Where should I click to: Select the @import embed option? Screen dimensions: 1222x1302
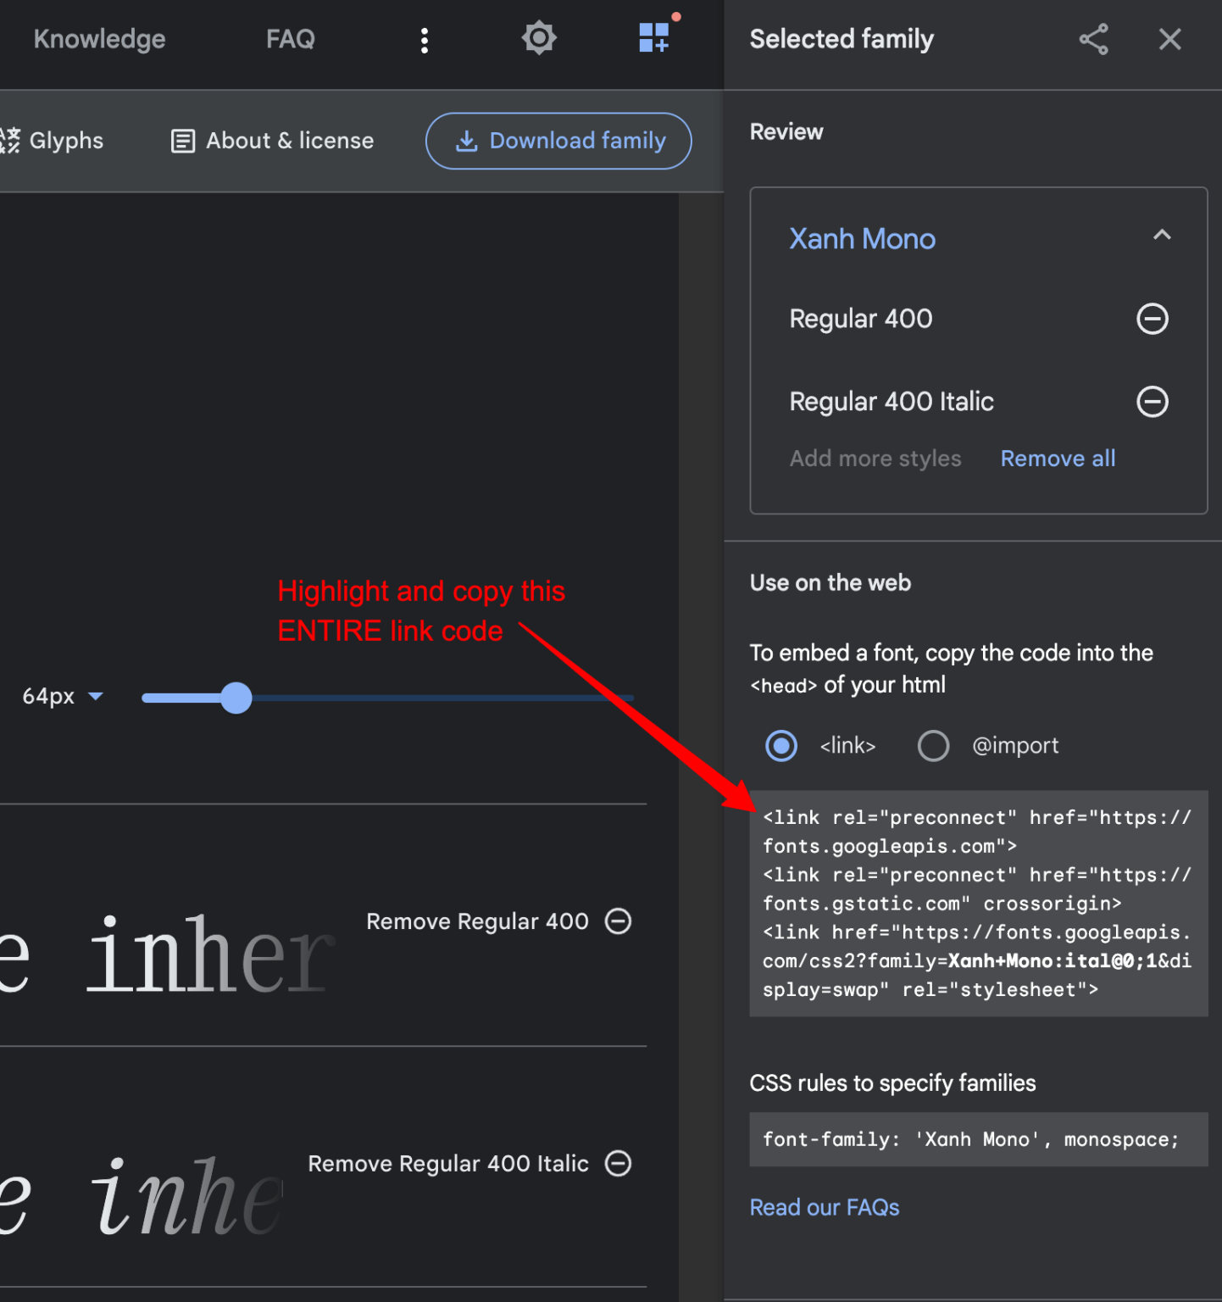point(933,746)
